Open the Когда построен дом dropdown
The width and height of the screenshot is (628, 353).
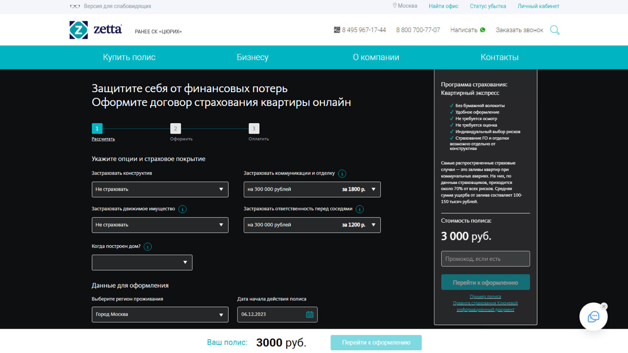pyautogui.click(x=142, y=262)
